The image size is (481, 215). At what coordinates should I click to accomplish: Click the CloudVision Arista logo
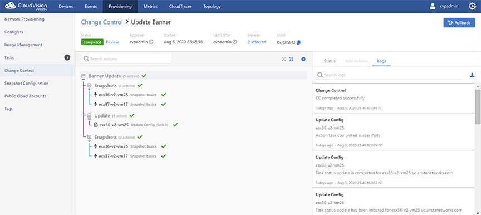(x=26, y=6)
